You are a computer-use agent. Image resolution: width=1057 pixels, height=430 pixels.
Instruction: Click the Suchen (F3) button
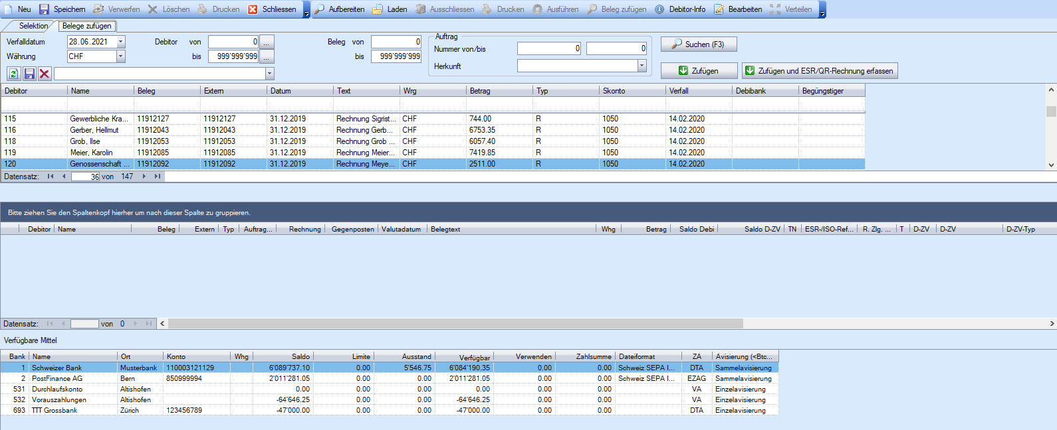[x=698, y=44]
